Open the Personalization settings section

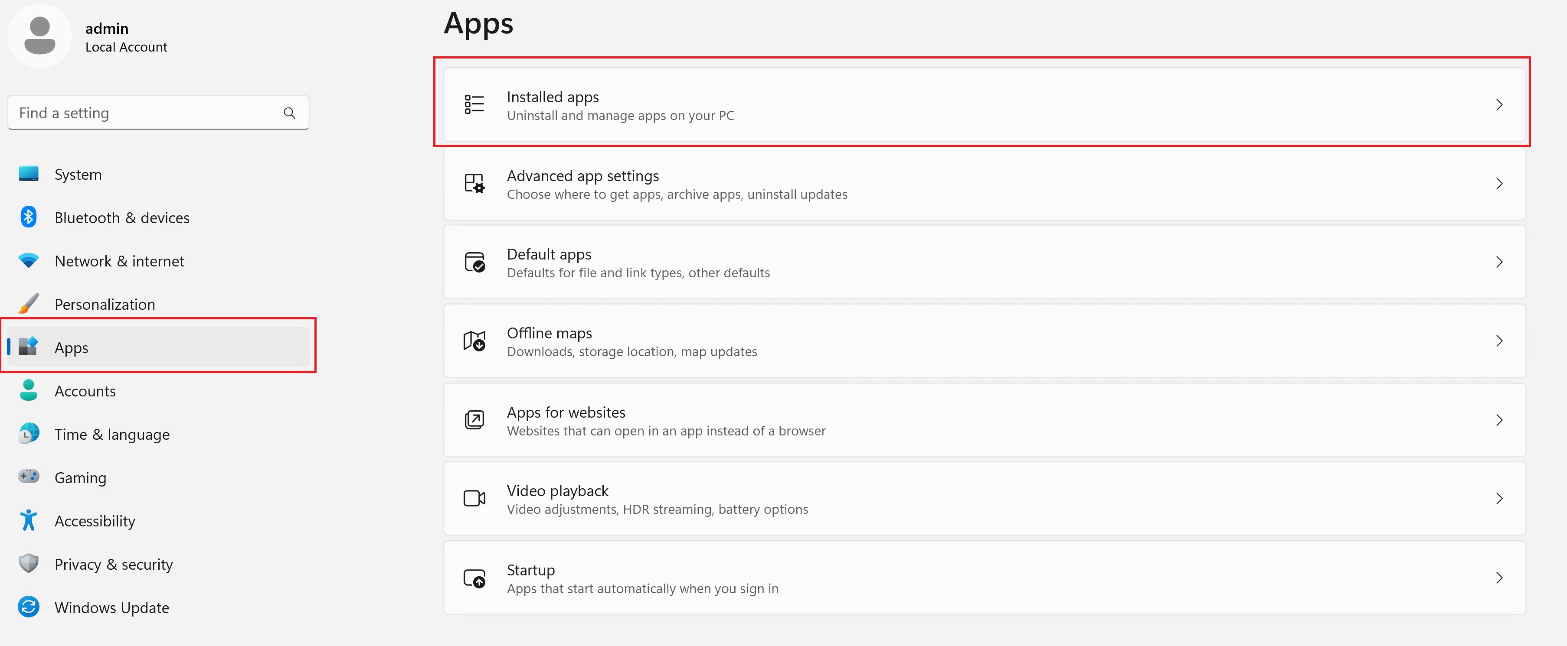(105, 304)
